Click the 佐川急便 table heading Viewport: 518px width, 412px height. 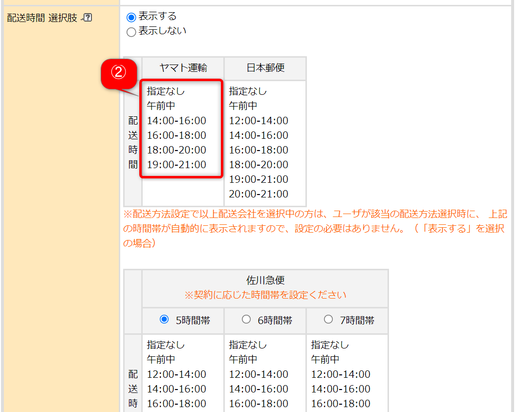[x=265, y=281]
